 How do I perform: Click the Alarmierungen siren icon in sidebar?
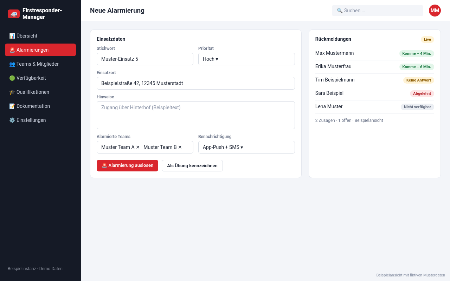[12, 50]
